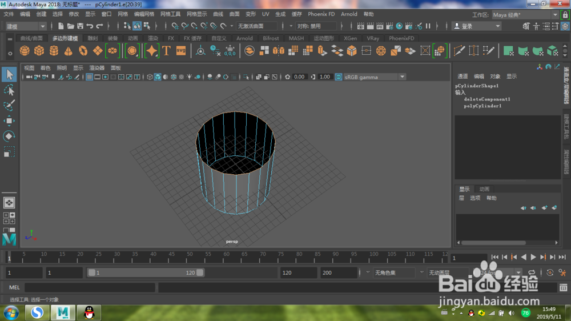Click the single perspective layout icon
This screenshot has width=571, height=321.
[9, 203]
